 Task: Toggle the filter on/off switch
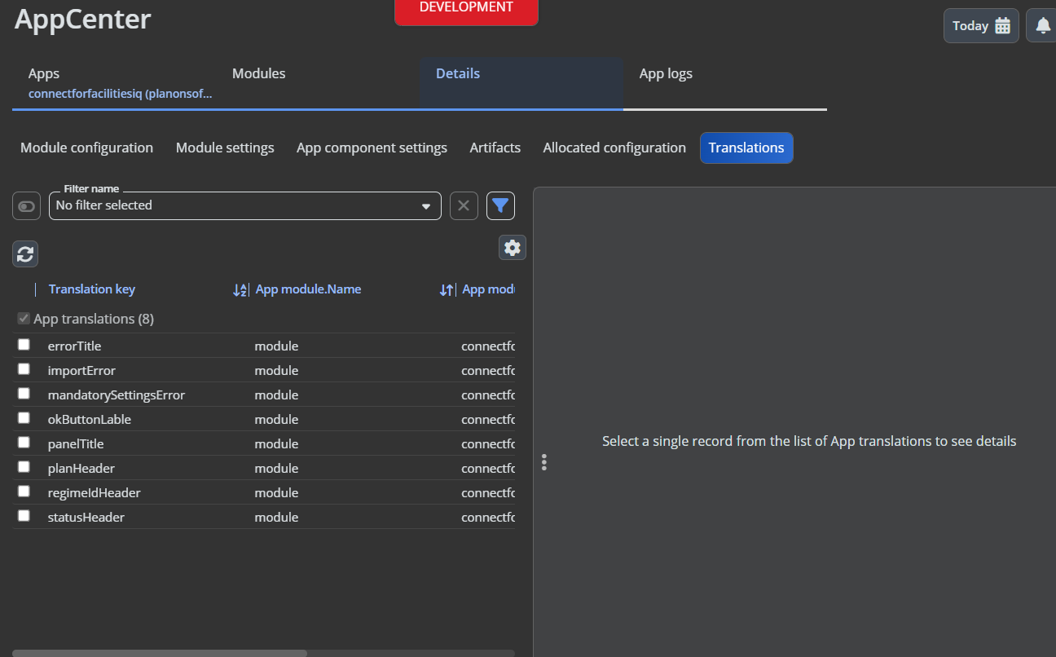[27, 206]
